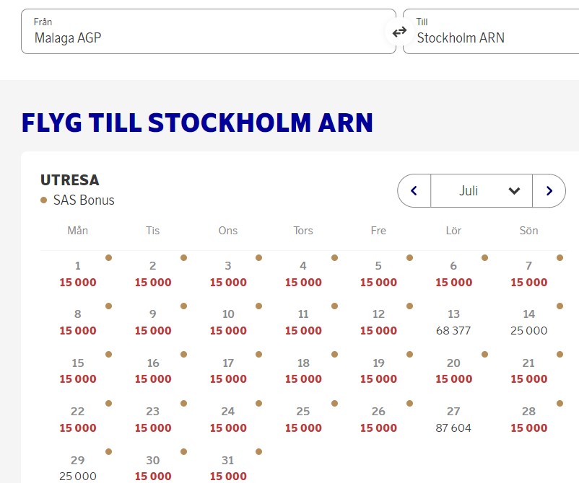Choose July 13 priced 68 377
Screen dimensions: 579x483
tap(453, 322)
